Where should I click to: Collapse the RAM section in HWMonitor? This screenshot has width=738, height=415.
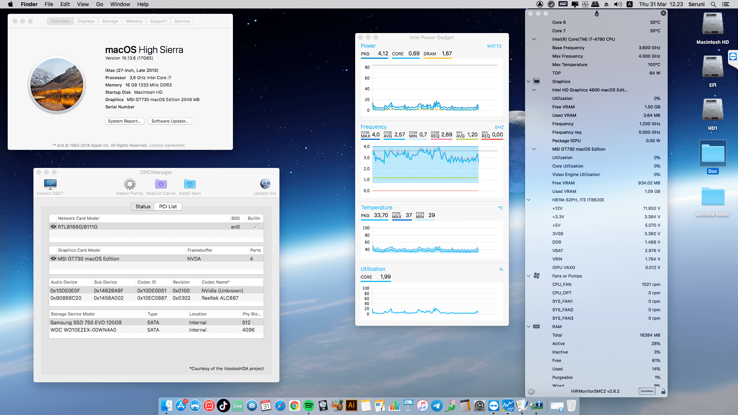tap(529, 327)
